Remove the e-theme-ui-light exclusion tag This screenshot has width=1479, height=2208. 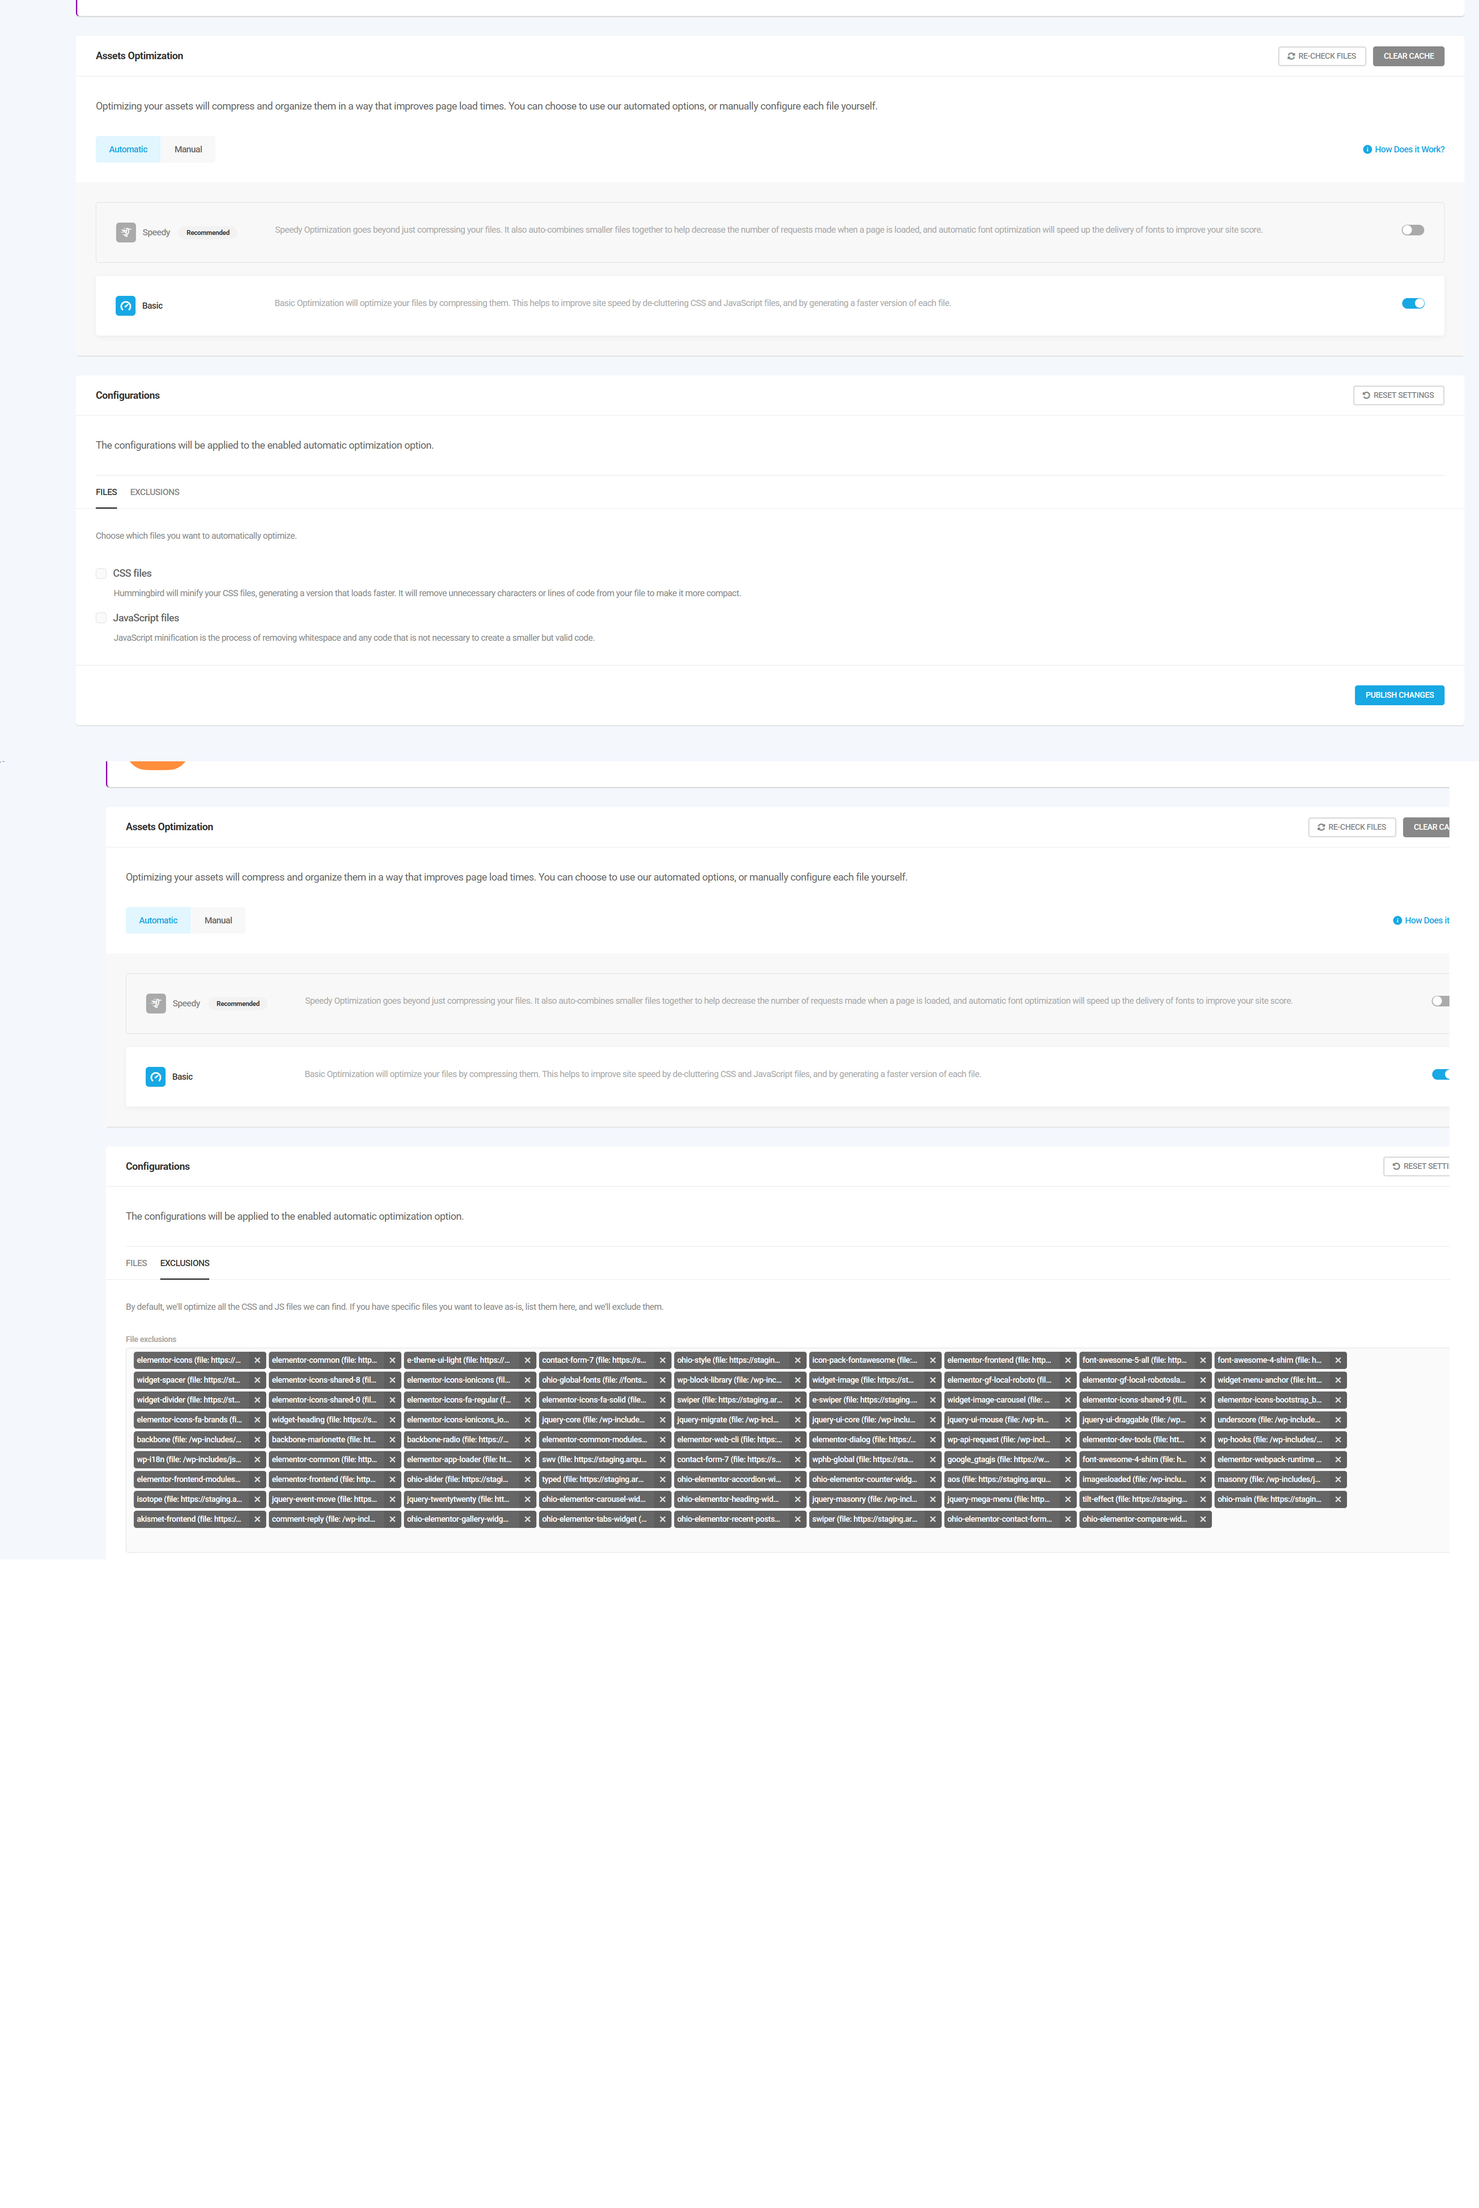click(527, 1360)
